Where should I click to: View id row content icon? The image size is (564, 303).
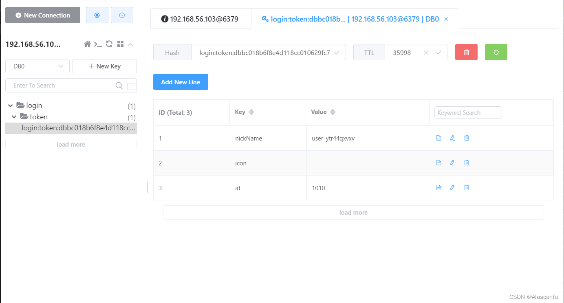(439, 188)
